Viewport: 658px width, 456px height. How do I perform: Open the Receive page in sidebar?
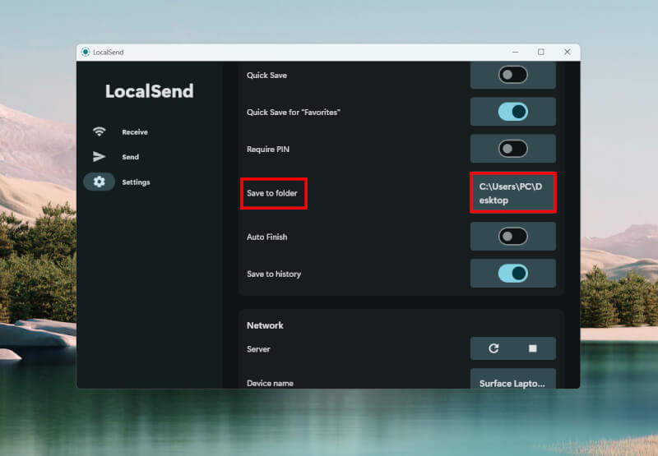(x=135, y=132)
